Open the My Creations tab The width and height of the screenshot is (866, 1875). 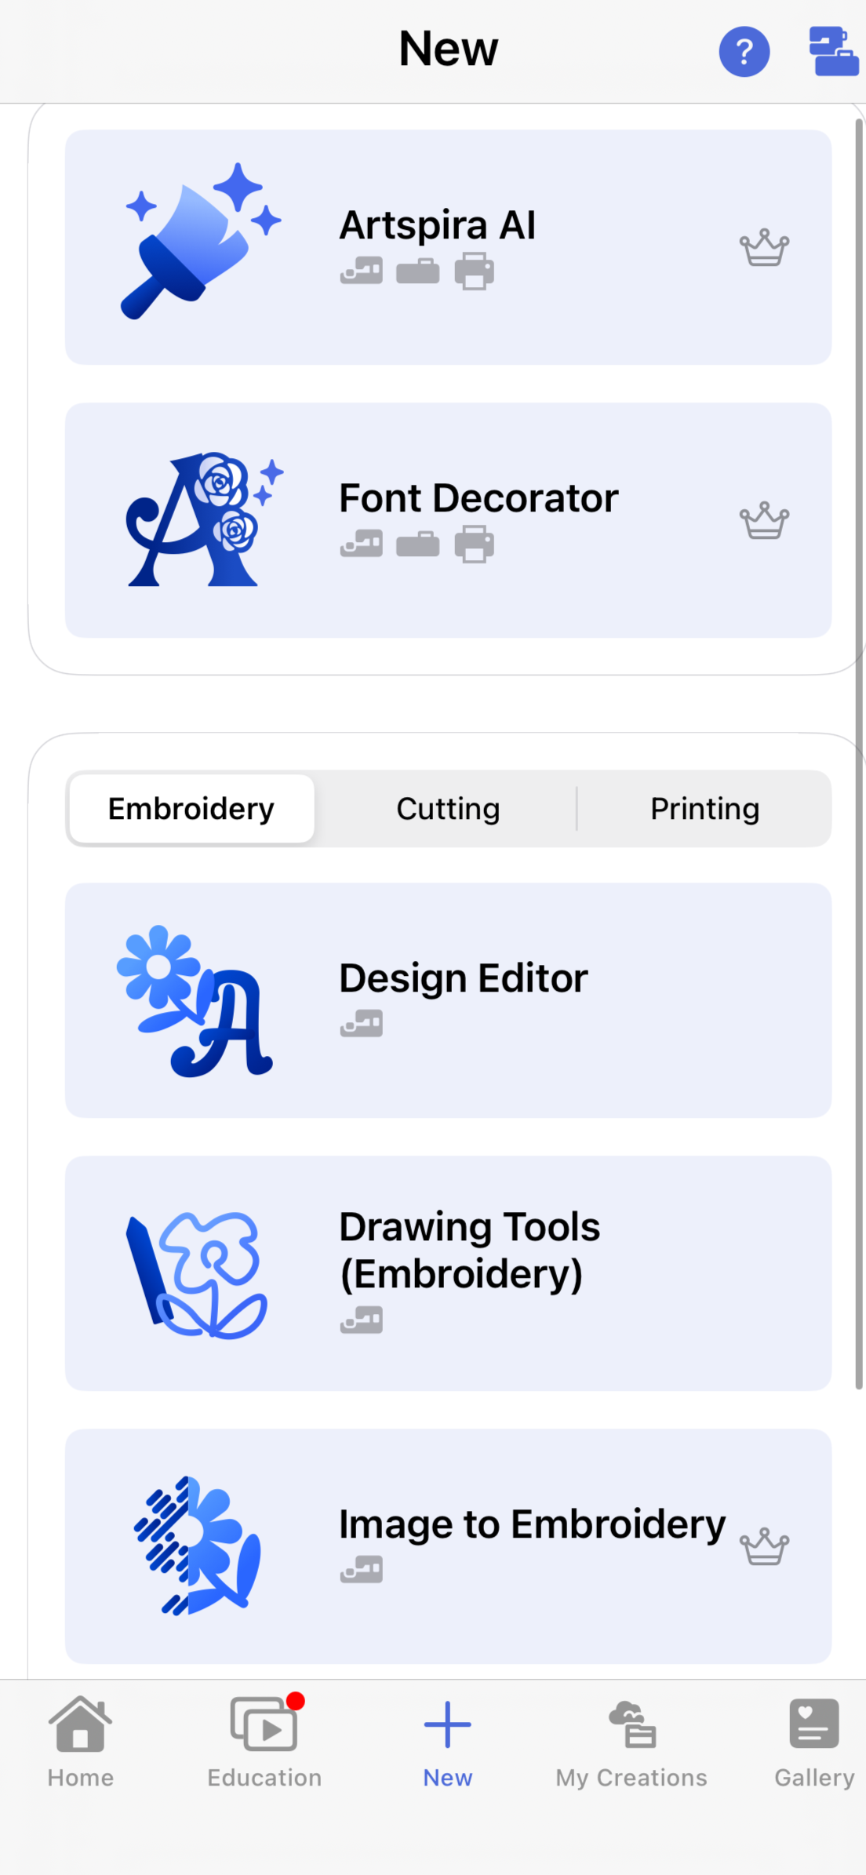click(631, 1743)
